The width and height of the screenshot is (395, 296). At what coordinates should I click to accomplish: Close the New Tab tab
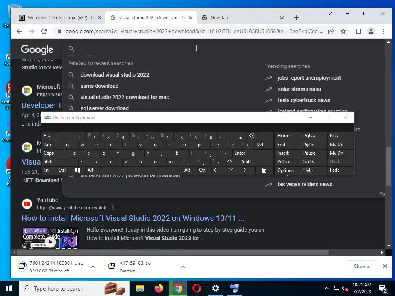282,18
